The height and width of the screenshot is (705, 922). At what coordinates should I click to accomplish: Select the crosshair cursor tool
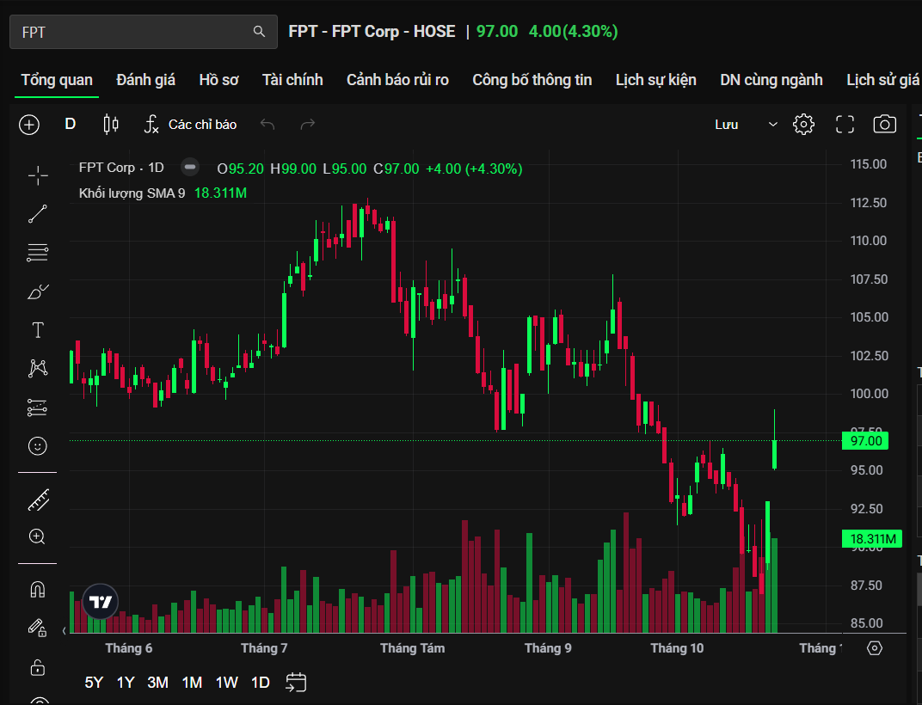click(38, 175)
